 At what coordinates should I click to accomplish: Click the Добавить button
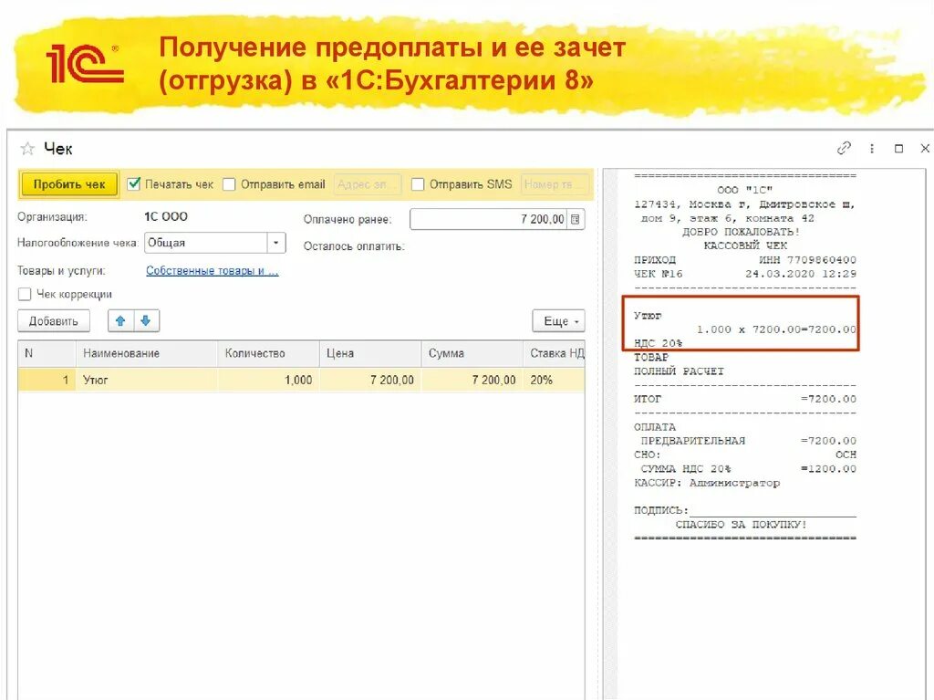pyautogui.click(x=54, y=320)
